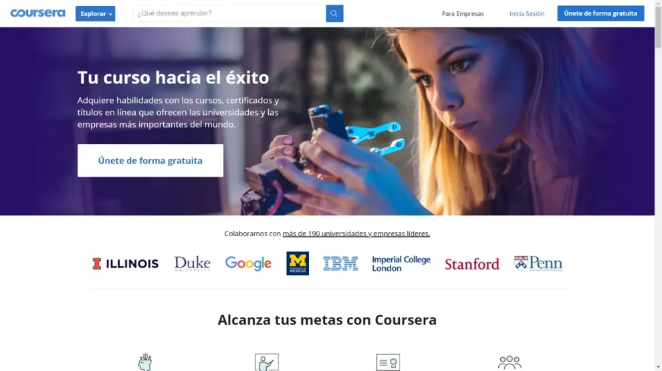This screenshot has height=371, width=662.
Task: Open the University of Michigan logo
Action: click(298, 264)
